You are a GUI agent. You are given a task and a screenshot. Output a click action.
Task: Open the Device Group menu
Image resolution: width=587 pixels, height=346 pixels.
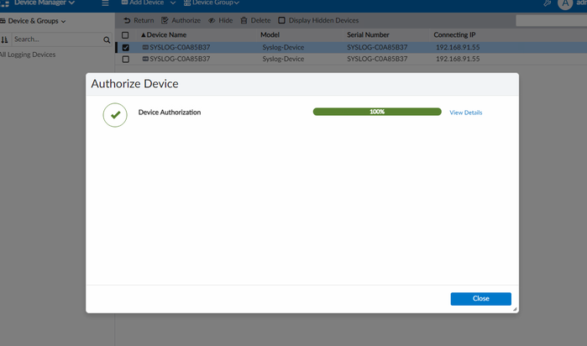click(x=212, y=3)
